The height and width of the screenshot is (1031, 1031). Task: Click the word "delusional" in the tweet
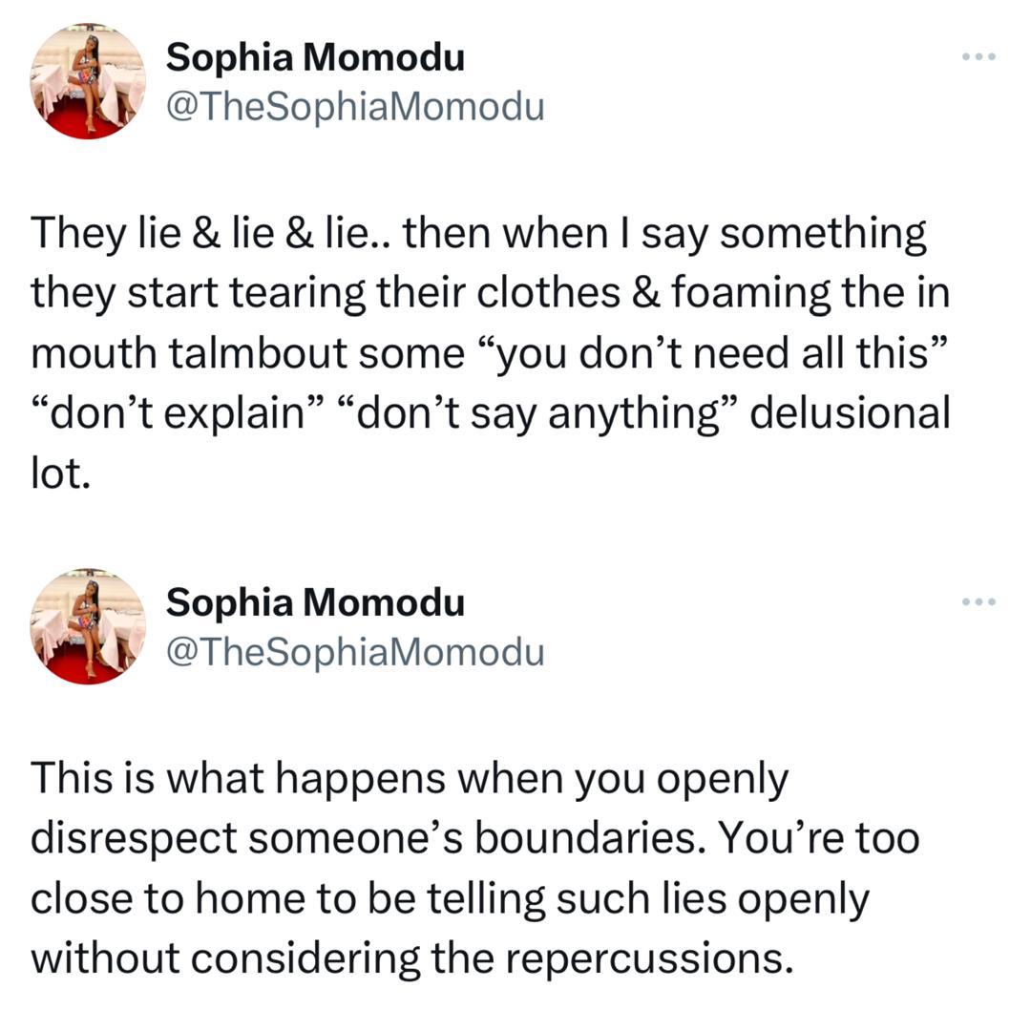point(852,413)
